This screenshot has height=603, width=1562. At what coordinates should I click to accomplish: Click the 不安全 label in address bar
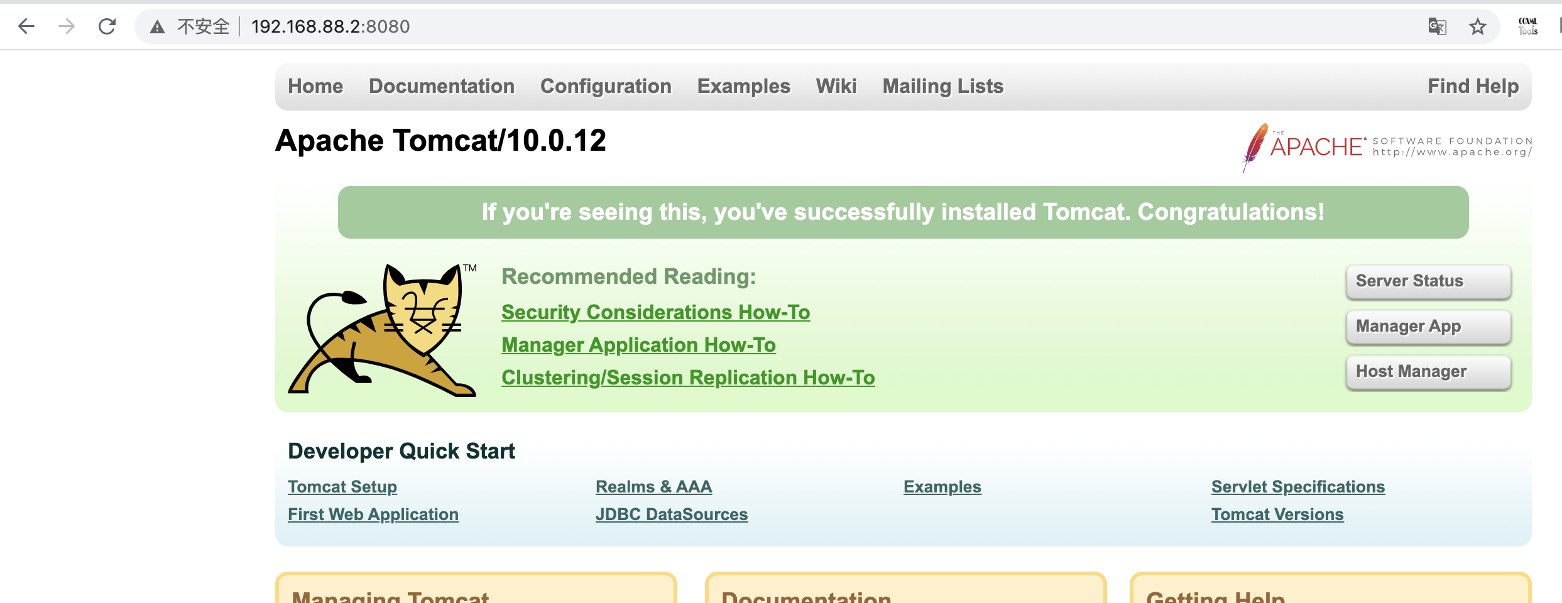(x=204, y=26)
